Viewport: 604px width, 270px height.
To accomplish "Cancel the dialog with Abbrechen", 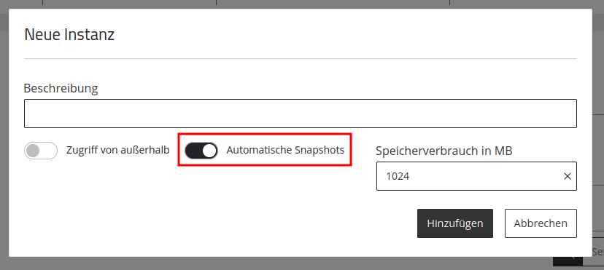I will (541, 223).
